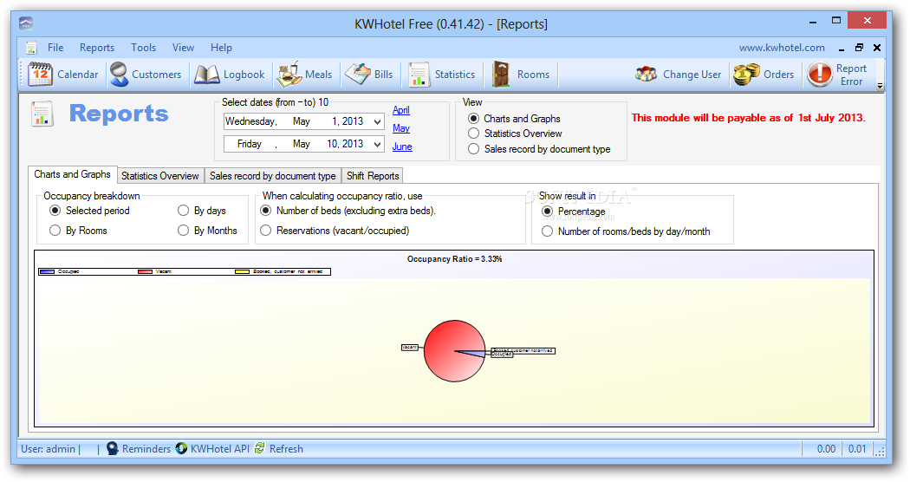
Task: Click the May date link
Action: coord(401,128)
